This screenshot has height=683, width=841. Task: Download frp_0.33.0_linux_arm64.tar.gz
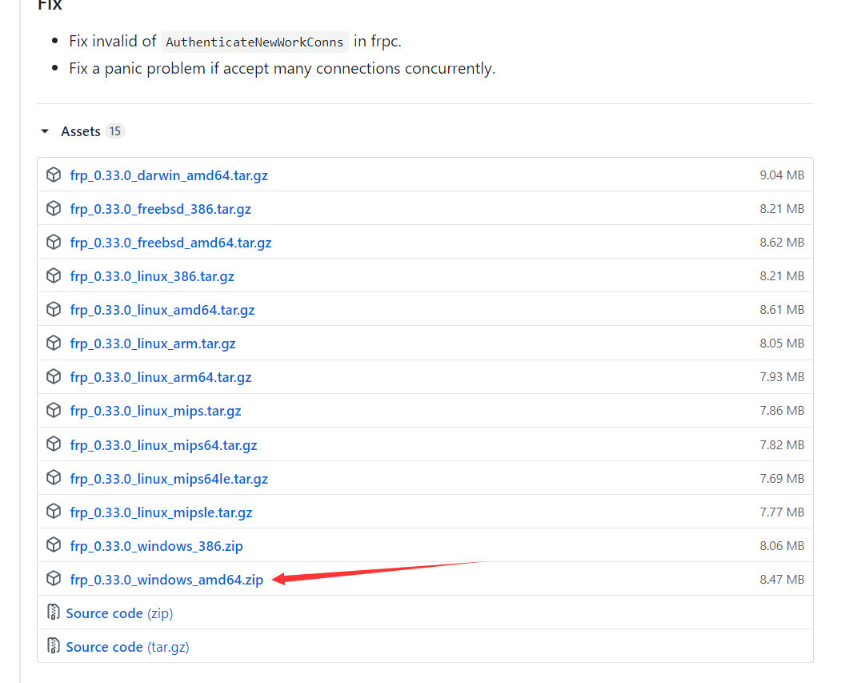click(x=160, y=378)
